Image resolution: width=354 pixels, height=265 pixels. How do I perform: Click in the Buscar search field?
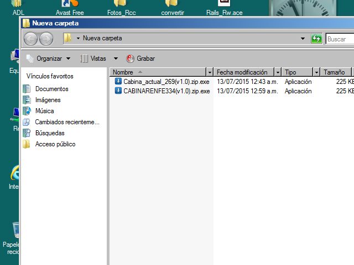pyautogui.click(x=339, y=39)
